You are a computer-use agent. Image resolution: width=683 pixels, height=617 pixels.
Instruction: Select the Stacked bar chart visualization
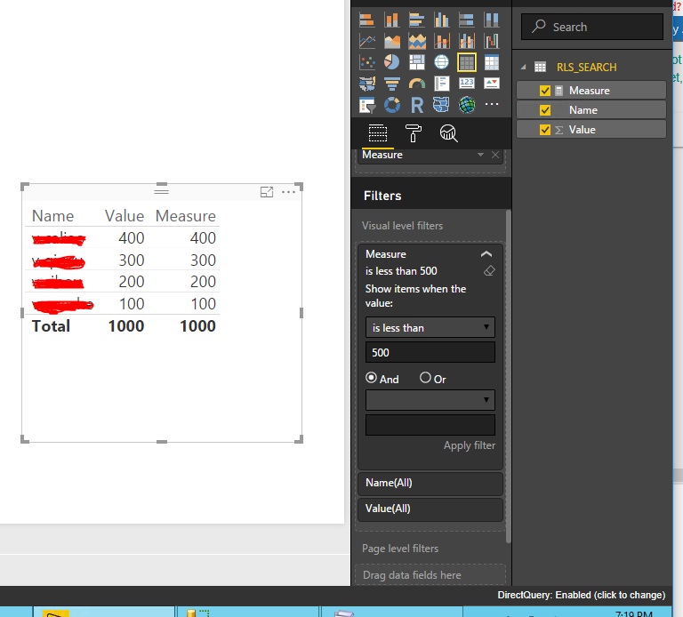point(366,20)
